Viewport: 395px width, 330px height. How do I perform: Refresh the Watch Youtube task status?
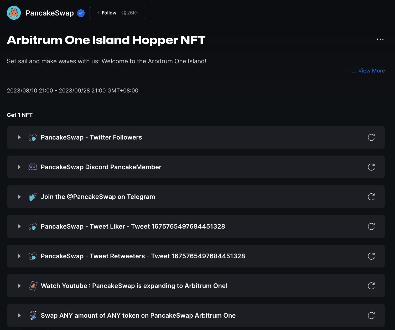coord(371,286)
